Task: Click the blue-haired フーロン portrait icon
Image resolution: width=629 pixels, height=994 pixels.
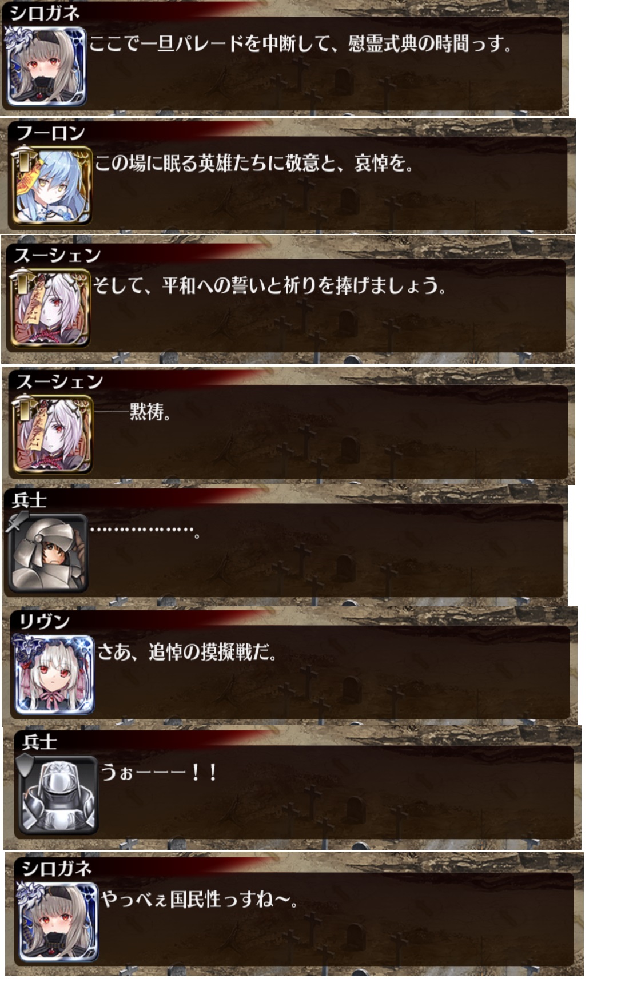Action: pos(51,186)
